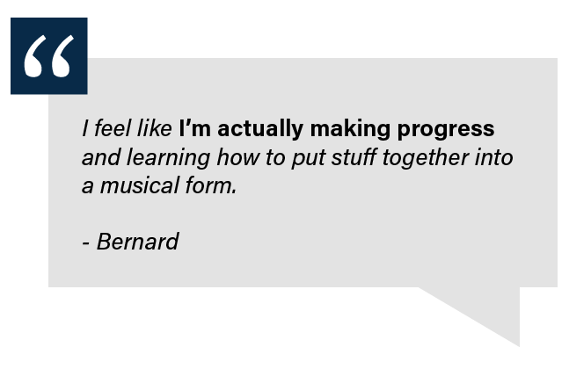This screenshot has width=569, height=369.
Task: Click the bold word "actually"
Action: tap(260, 129)
